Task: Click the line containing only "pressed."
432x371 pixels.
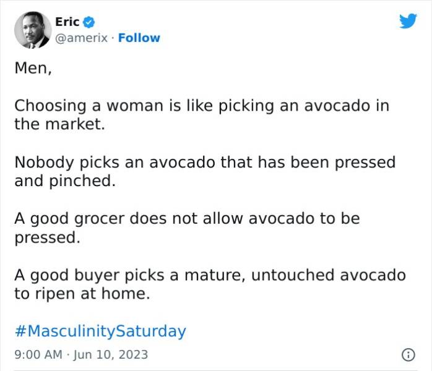Action: pyautogui.click(x=47, y=237)
